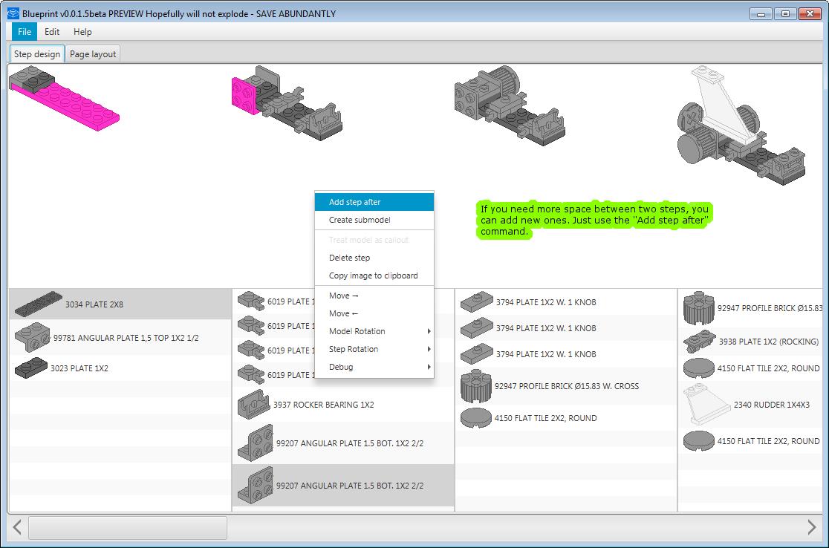The width and height of the screenshot is (829, 548).
Task: Choose Copy image to clipboard
Action: point(374,275)
